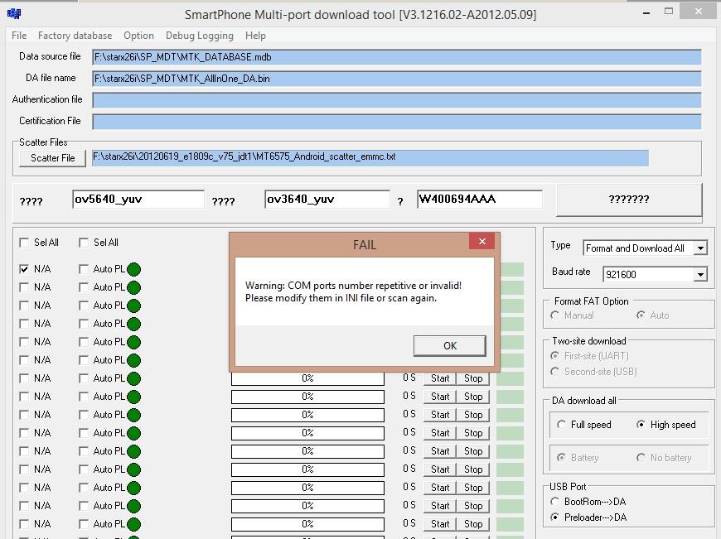Minimize the download tool window
The height and width of the screenshot is (539, 721).
pos(646,13)
